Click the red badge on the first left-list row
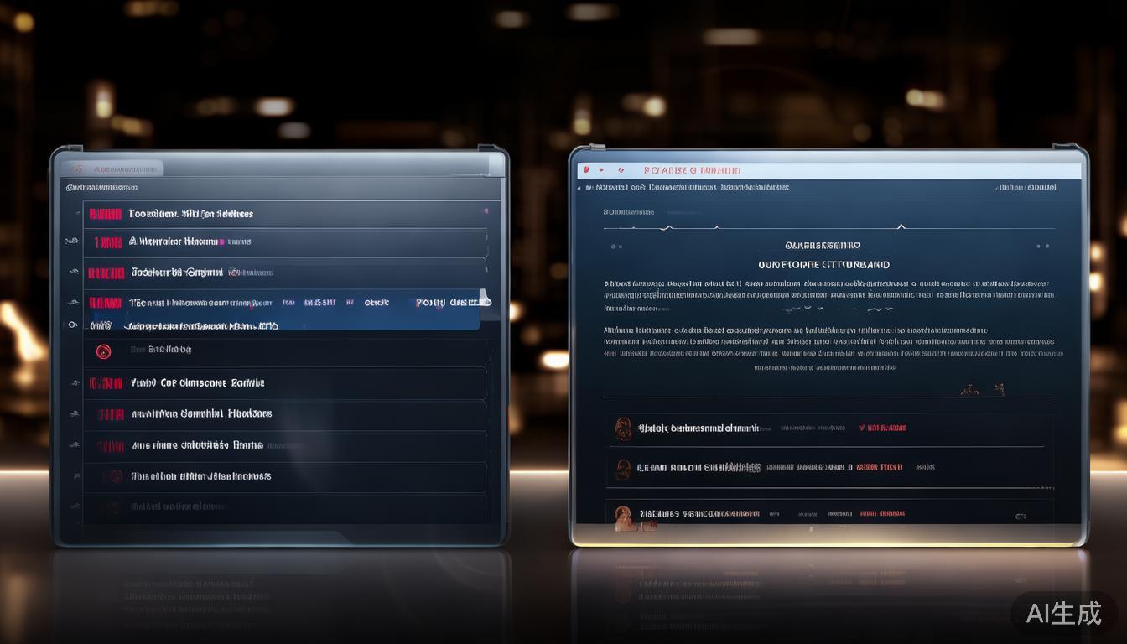 (x=105, y=214)
